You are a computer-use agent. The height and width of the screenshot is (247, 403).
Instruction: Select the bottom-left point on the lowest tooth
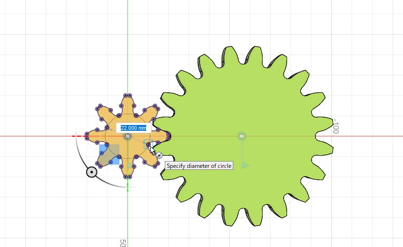click(125, 177)
